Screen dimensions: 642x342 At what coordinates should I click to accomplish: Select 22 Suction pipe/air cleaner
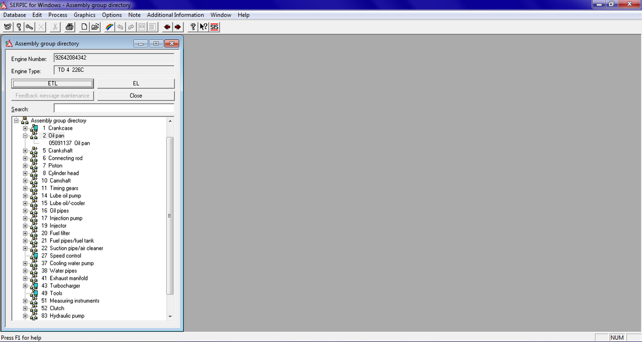click(x=72, y=248)
